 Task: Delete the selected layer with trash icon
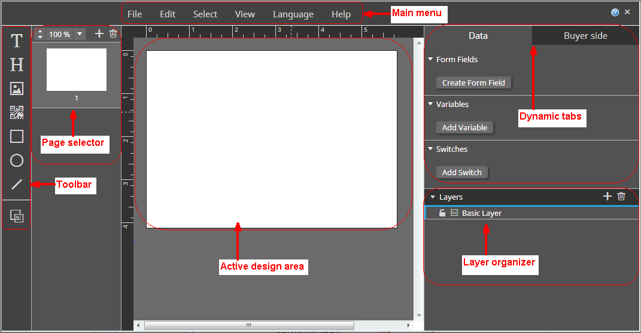click(x=621, y=196)
